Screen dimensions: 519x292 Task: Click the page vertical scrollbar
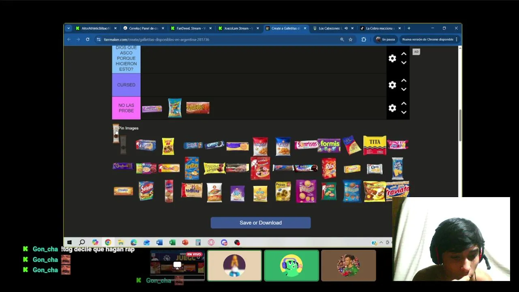pos(460,126)
